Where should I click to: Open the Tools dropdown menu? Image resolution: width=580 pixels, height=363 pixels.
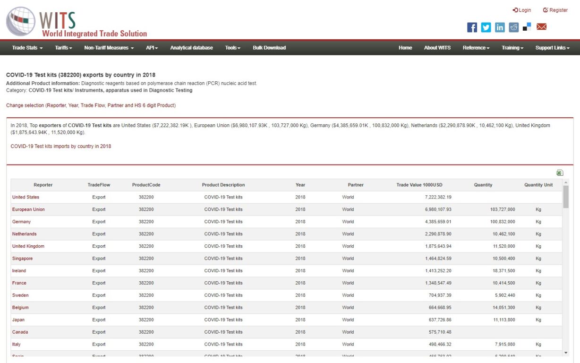tap(233, 48)
